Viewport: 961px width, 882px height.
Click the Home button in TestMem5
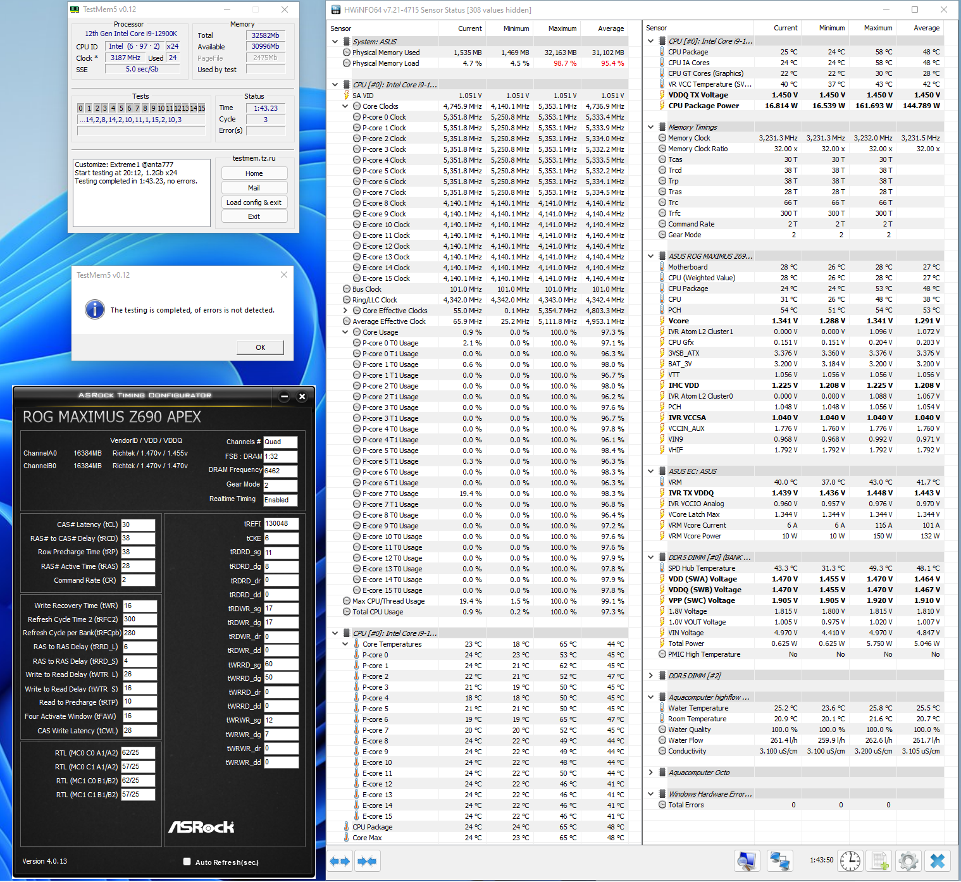click(x=254, y=173)
